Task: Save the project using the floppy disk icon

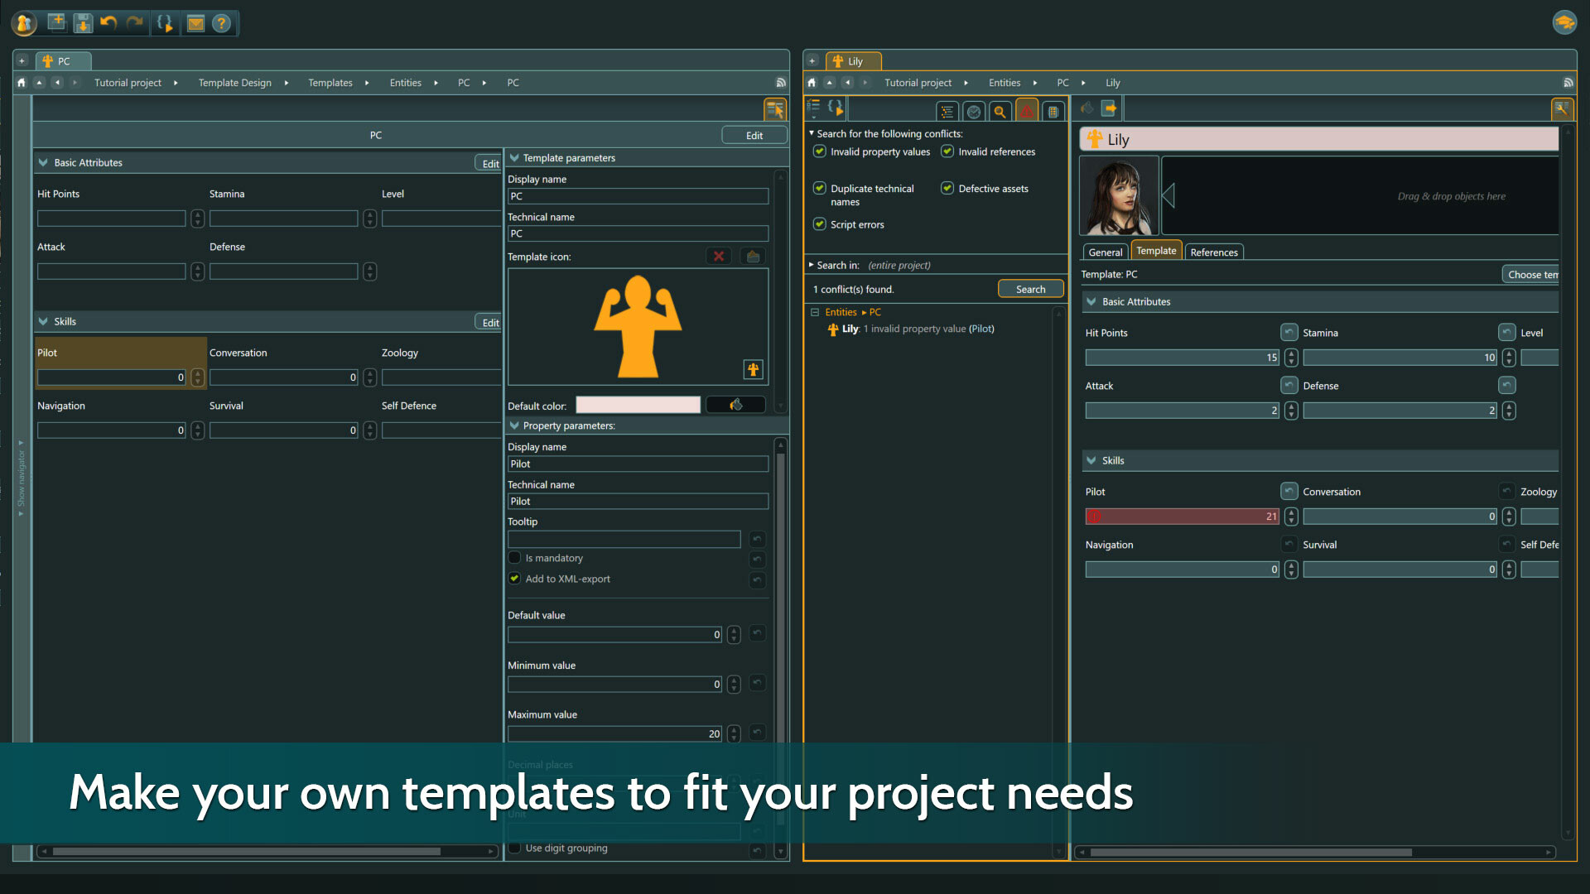Action: (84, 22)
